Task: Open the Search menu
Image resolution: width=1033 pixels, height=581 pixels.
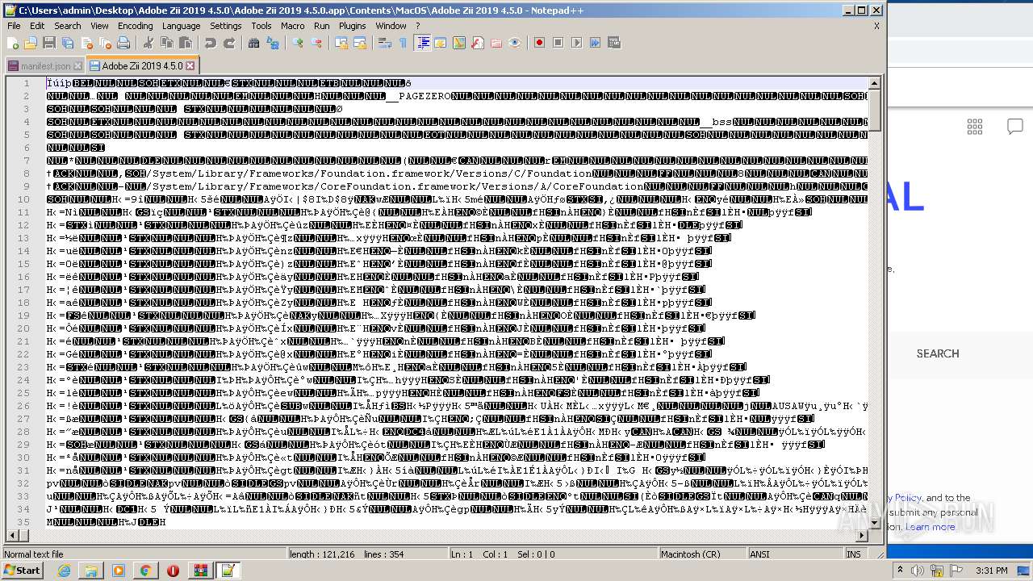Action: pos(68,26)
